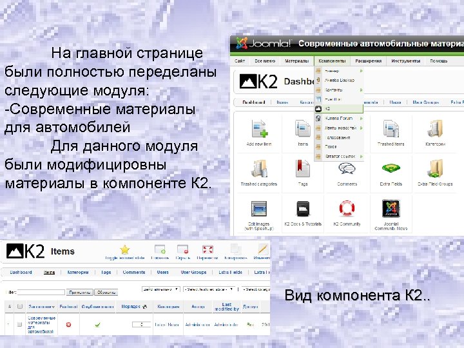Select Поиск in components menu
The height and width of the screenshot is (348, 464).
[x=339, y=147]
